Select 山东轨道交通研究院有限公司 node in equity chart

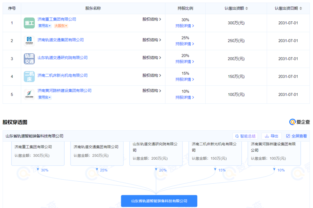156,154
